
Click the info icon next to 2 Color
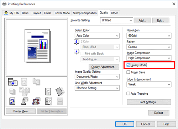point(77,42)
